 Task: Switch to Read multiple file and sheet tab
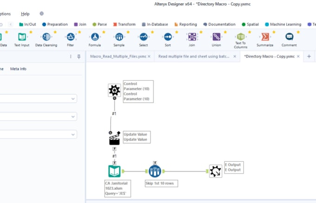click(x=194, y=57)
